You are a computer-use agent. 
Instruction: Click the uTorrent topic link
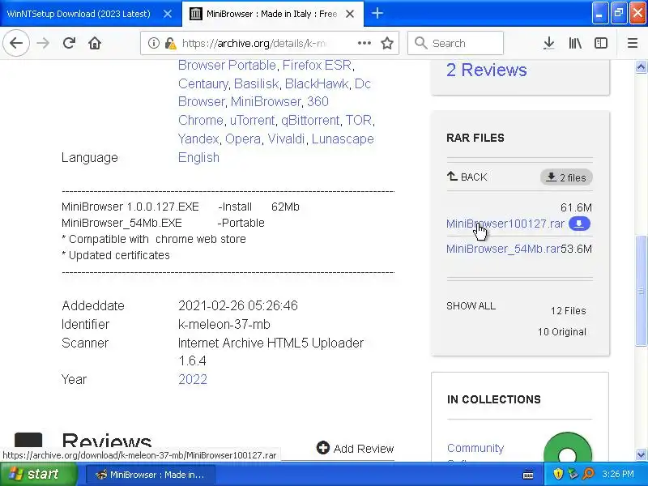pos(252,120)
